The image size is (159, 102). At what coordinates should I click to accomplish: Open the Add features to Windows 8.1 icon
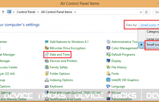click(47, 42)
